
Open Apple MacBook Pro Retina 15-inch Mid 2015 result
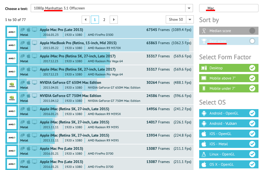(78, 43)
